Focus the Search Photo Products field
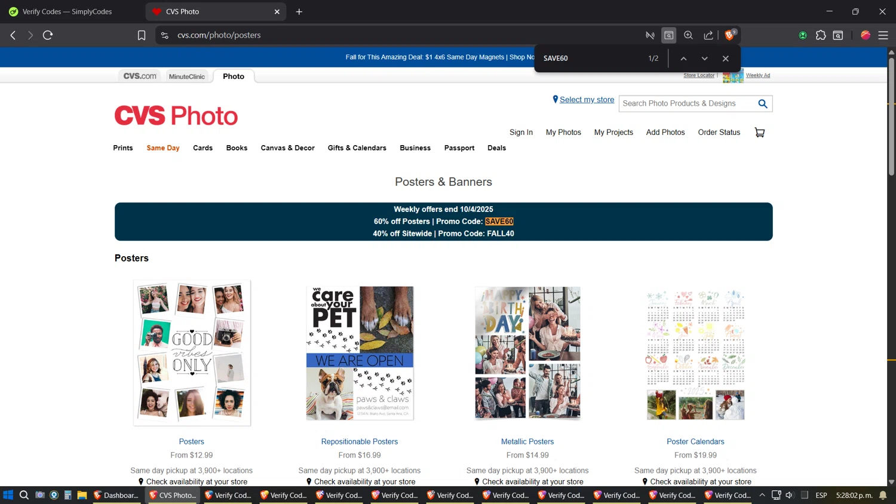896x504 pixels. (687, 104)
